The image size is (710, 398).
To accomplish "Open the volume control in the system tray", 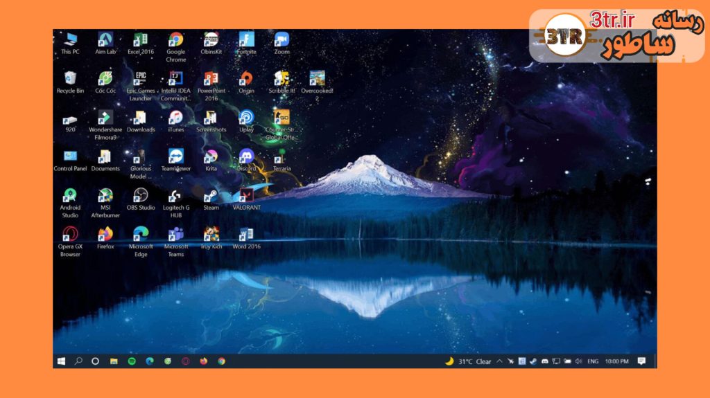I will point(578,361).
